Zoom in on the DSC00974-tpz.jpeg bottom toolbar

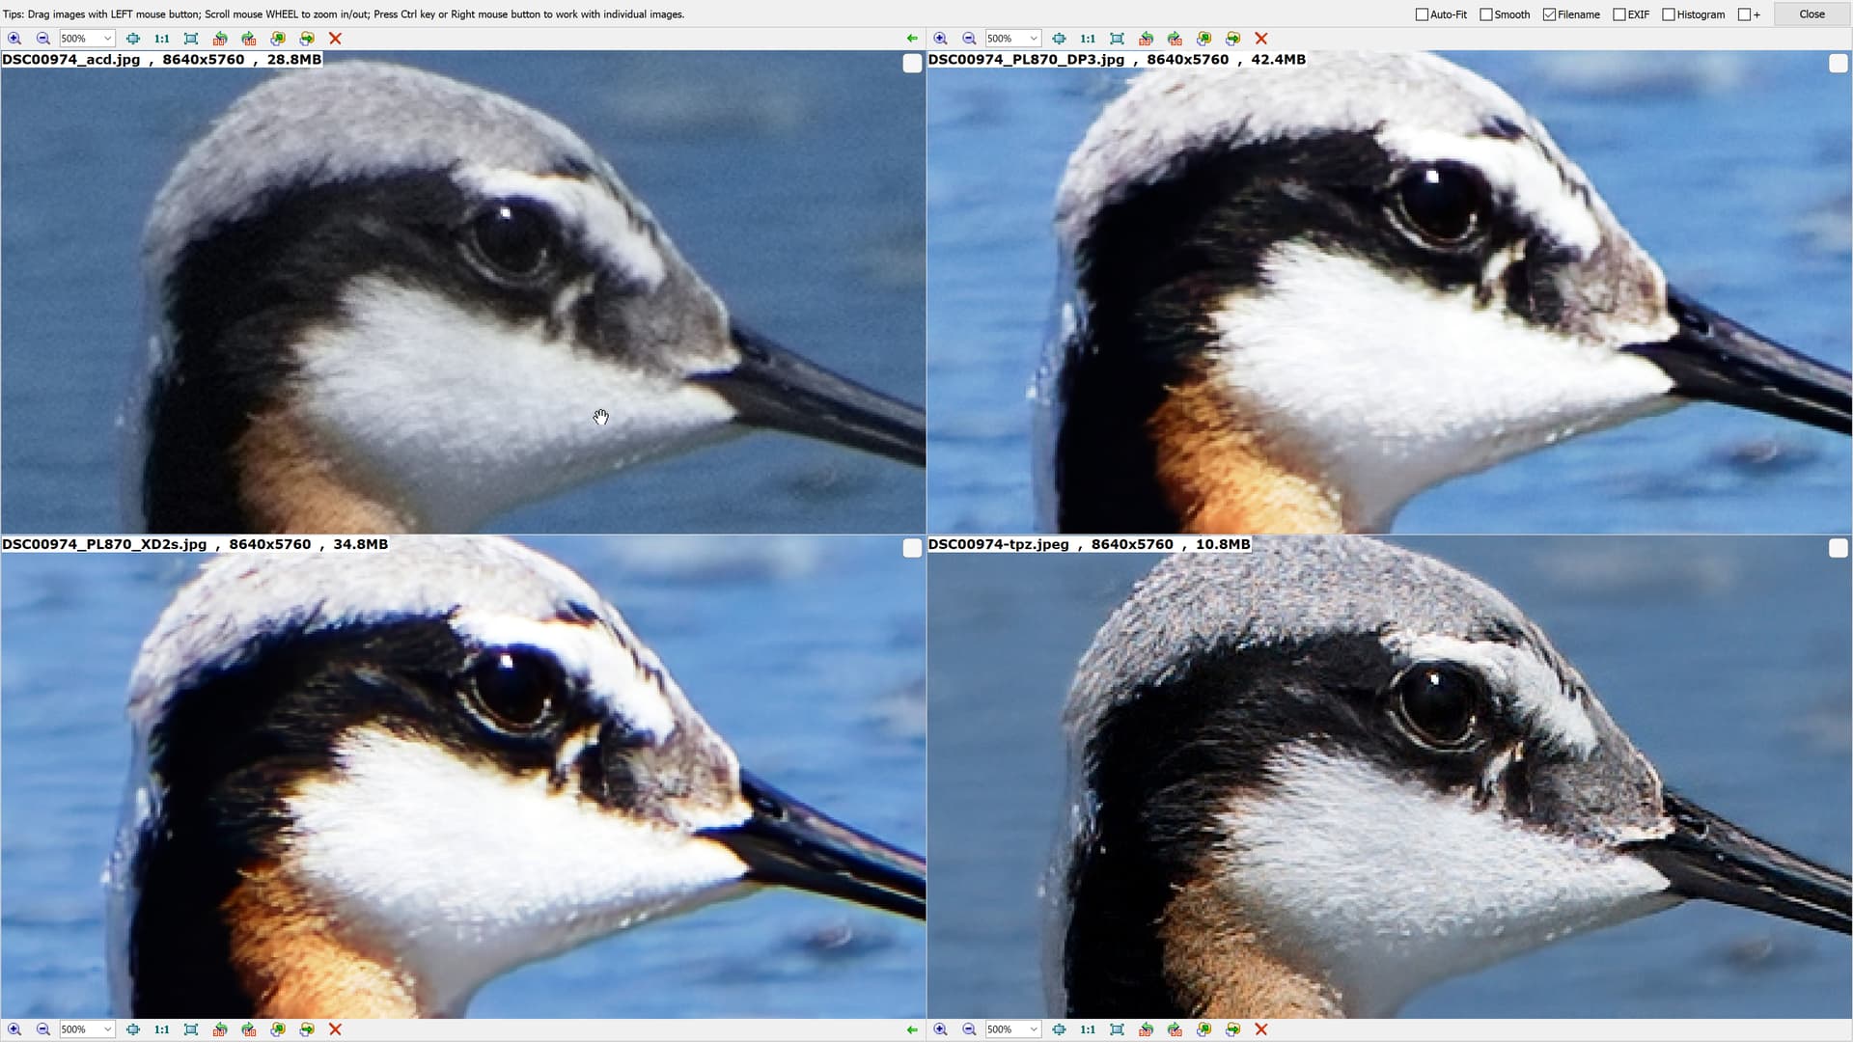click(941, 1029)
